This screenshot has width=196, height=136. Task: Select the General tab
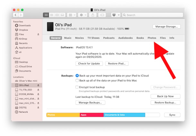coord(56,38)
